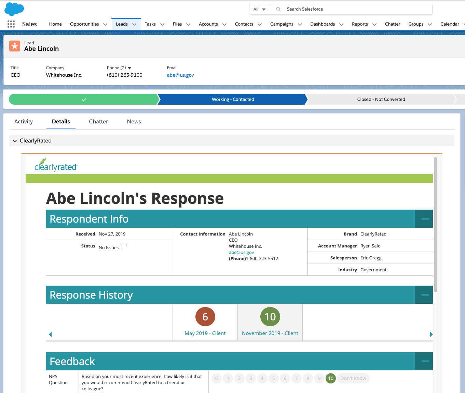Open the App Launcher grid icon
This screenshot has height=393, width=465.
(x=11, y=24)
